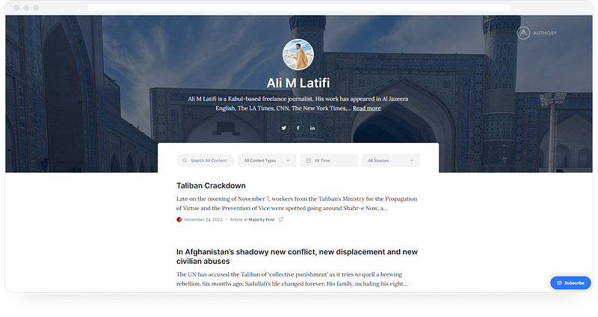This screenshot has width=598, height=317.
Task: Click the Read more link in bio
Action: point(366,108)
